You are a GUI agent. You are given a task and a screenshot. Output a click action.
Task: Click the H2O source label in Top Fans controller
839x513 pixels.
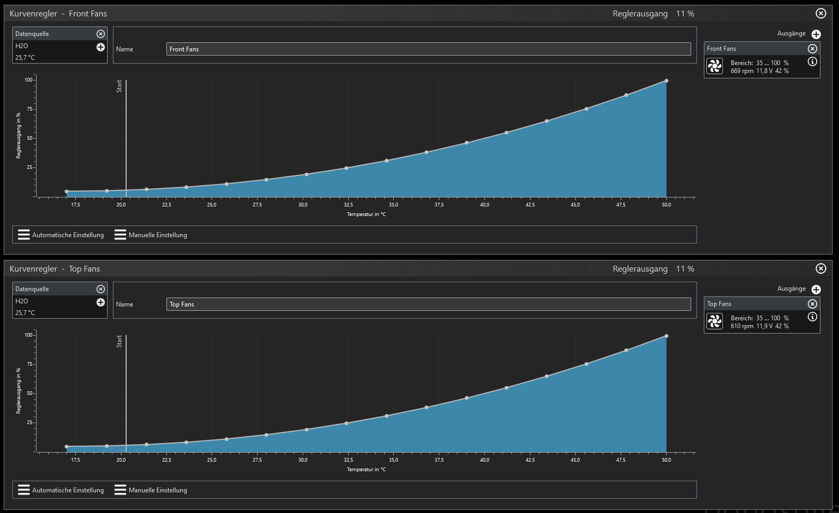coord(22,301)
